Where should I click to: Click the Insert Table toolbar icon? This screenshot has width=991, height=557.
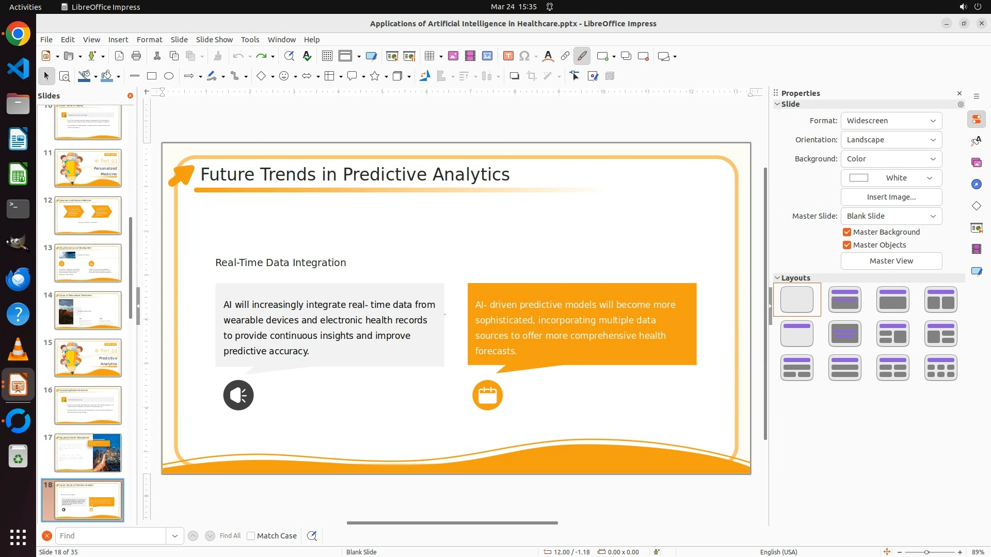coord(429,56)
